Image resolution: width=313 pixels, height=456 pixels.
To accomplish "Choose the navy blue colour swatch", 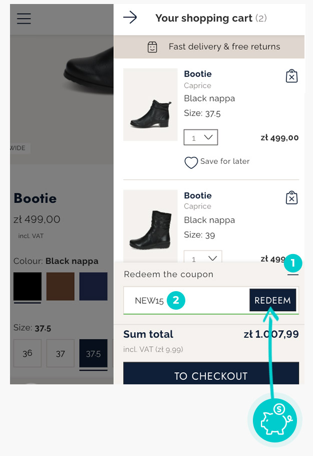I will coord(93,287).
